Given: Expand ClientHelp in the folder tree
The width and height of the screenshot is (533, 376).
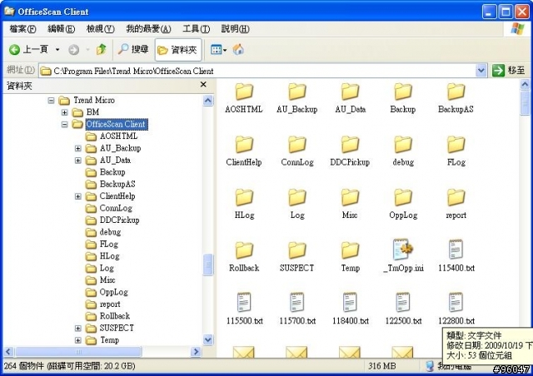Looking at the screenshot, I should pos(78,196).
